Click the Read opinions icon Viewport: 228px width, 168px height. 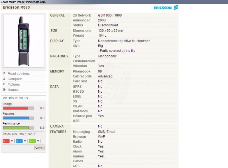(4, 73)
